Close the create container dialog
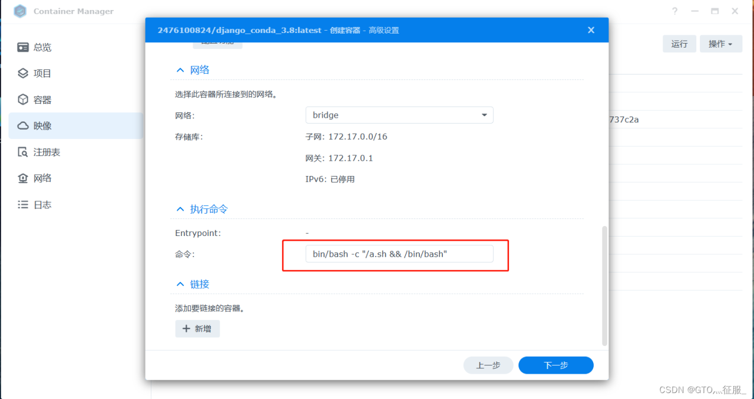The image size is (754, 399). (591, 30)
